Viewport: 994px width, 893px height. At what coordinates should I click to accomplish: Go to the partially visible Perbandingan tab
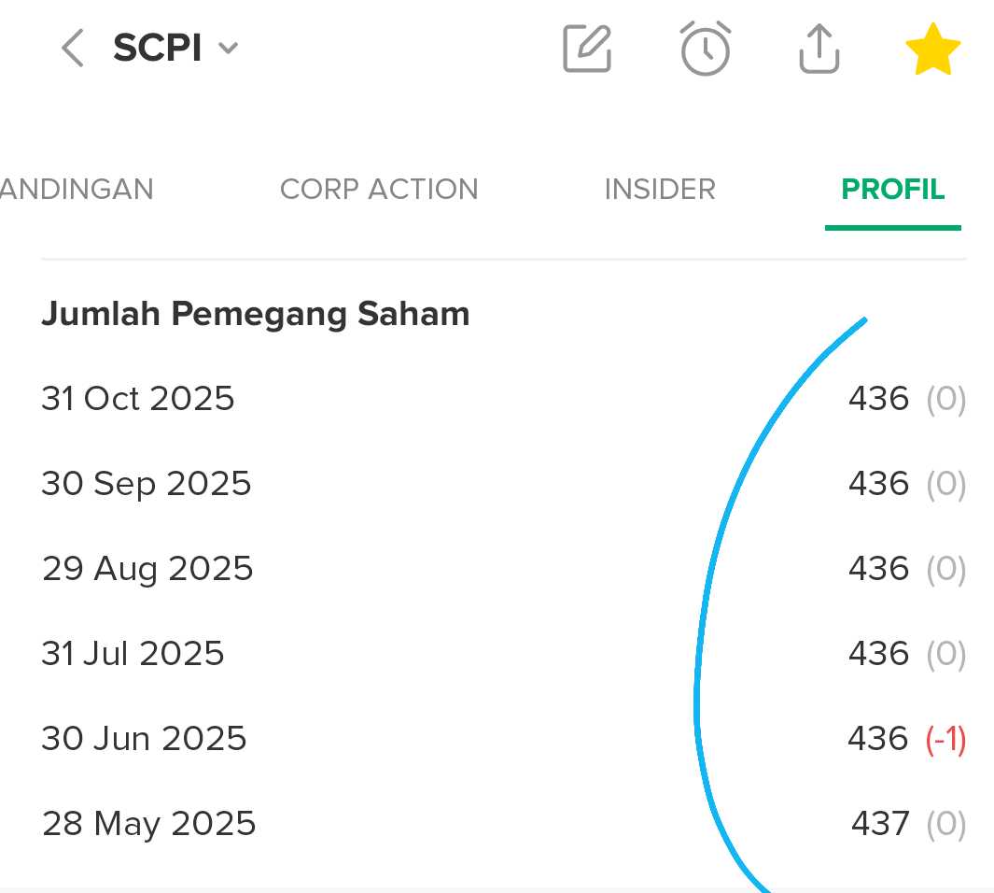[x=77, y=190]
